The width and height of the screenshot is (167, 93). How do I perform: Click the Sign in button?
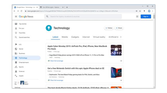[x=146, y=17]
